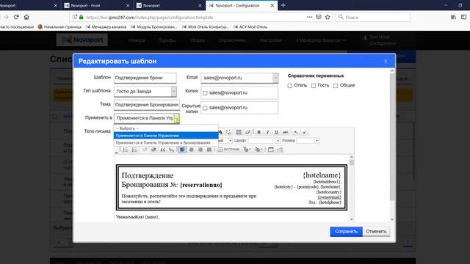This screenshot has height=264, width=470.
Task: Insert a numbered list in the editor
Action: (x=126, y=150)
